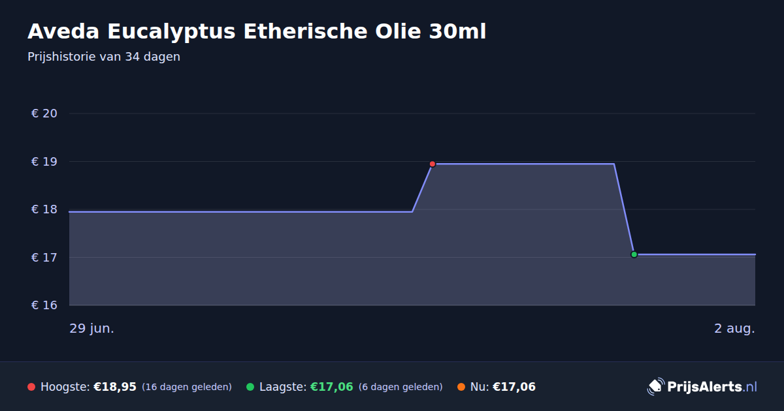
Task: Click the green lowest price legend dot
Action: 250,387
